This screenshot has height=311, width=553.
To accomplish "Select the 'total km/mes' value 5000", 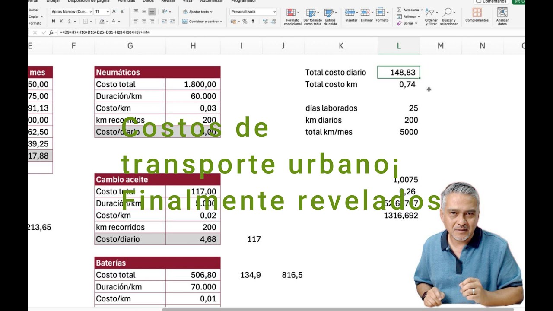I will (x=398, y=132).
